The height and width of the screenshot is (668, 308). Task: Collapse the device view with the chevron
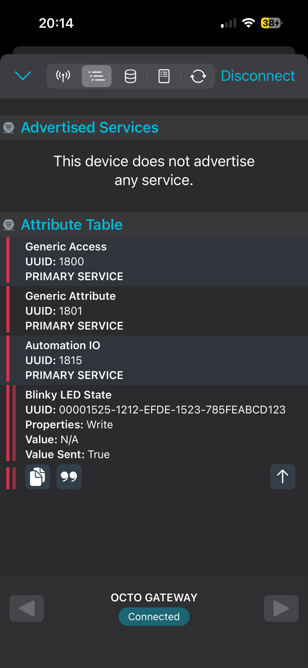pyautogui.click(x=23, y=76)
